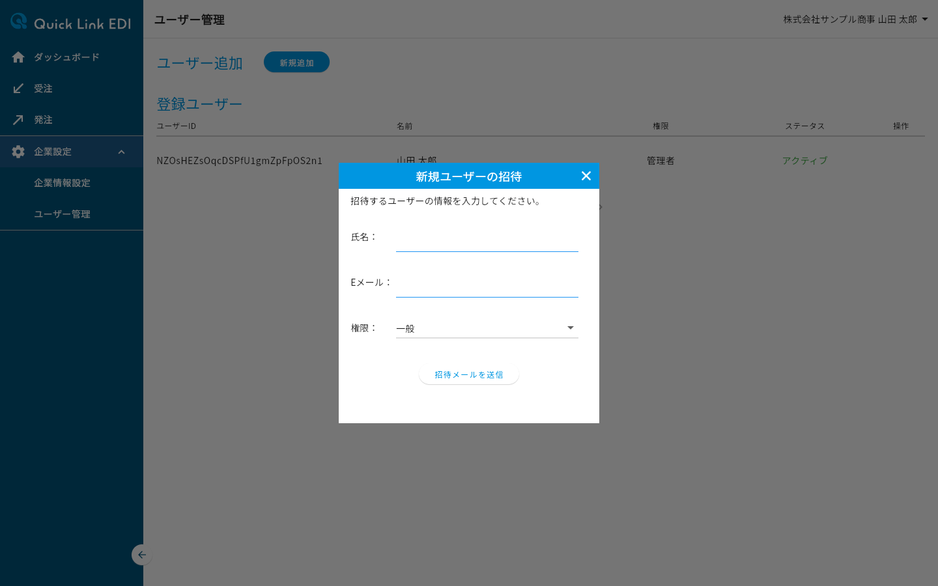938x586 pixels.
Task: Click the 操作 column header
Action: coord(901,126)
